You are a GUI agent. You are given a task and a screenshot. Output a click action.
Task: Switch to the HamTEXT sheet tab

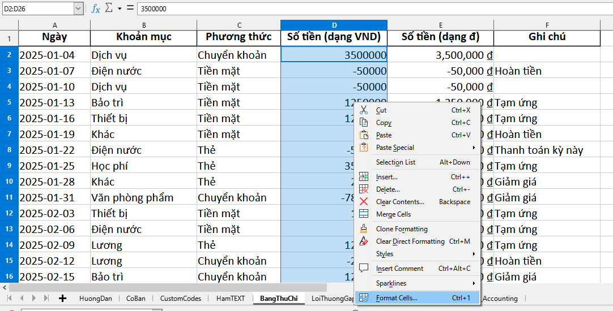click(x=231, y=299)
